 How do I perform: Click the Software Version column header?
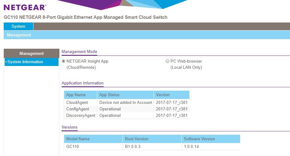pyautogui.click(x=211, y=139)
